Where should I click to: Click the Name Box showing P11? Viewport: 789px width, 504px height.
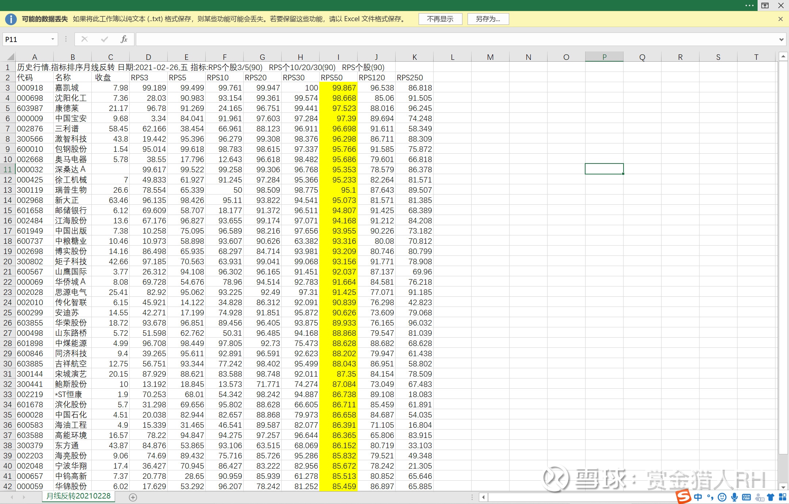[x=26, y=39]
